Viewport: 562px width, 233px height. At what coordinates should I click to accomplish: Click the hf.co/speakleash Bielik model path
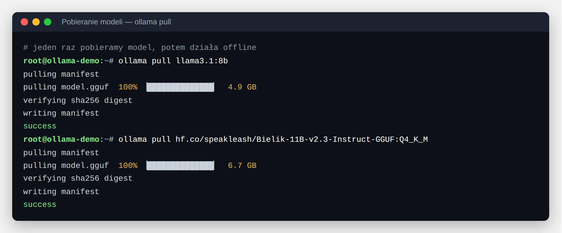(302, 139)
